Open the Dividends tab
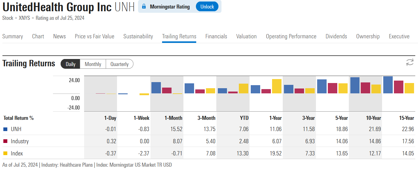 [x=336, y=36]
